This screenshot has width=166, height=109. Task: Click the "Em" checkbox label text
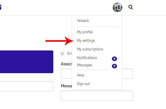pos(69,53)
